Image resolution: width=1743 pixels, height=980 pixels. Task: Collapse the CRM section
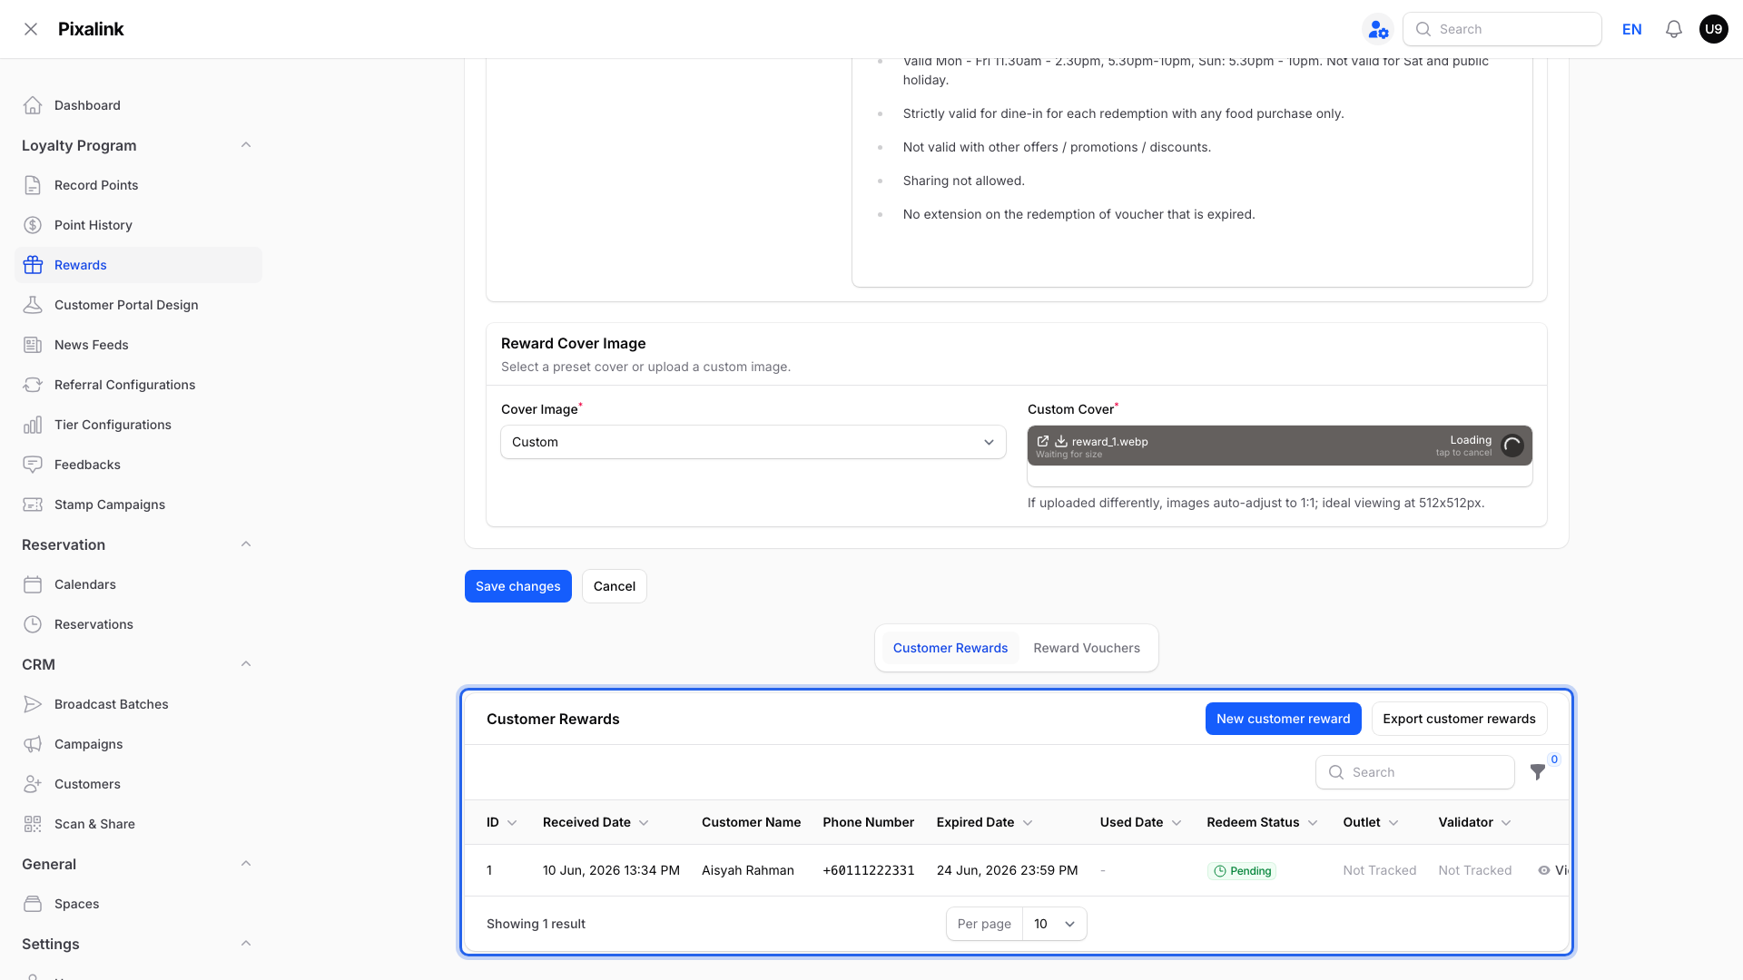tap(246, 664)
